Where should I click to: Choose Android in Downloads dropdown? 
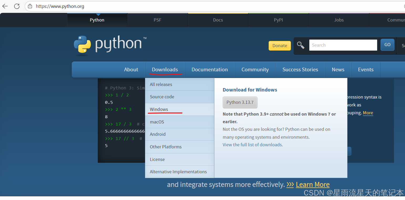coord(180,134)
